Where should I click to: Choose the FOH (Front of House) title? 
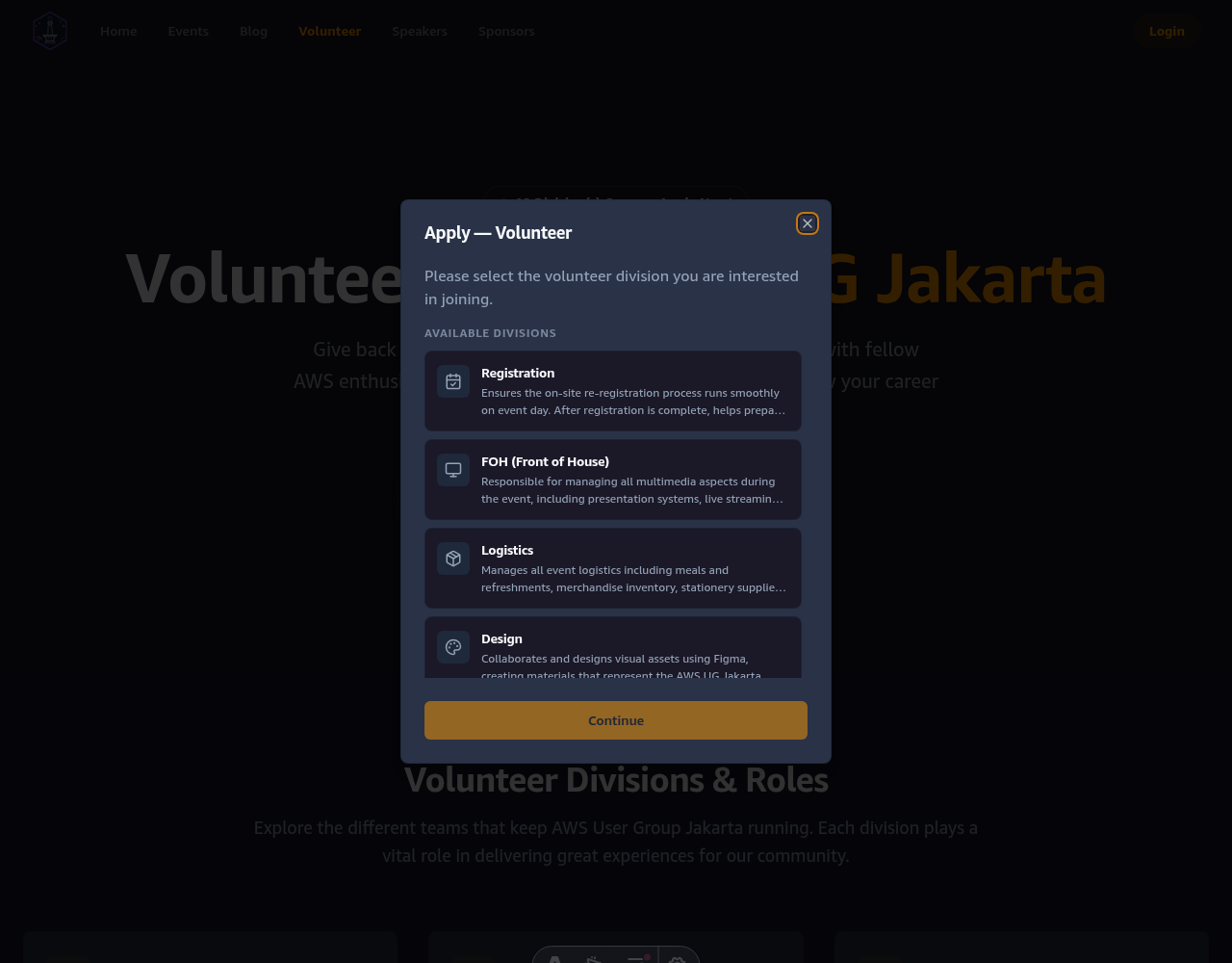(x=545, y=461)
